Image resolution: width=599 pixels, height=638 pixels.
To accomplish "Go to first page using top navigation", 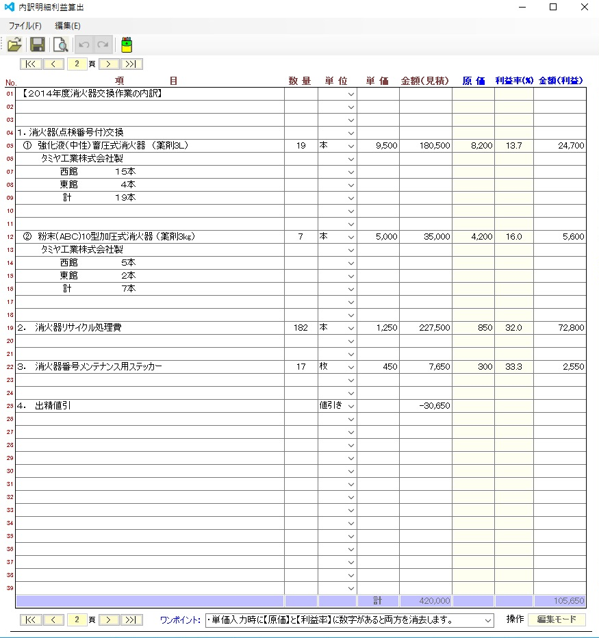I will pyautogui.click(x=31, y=64).
